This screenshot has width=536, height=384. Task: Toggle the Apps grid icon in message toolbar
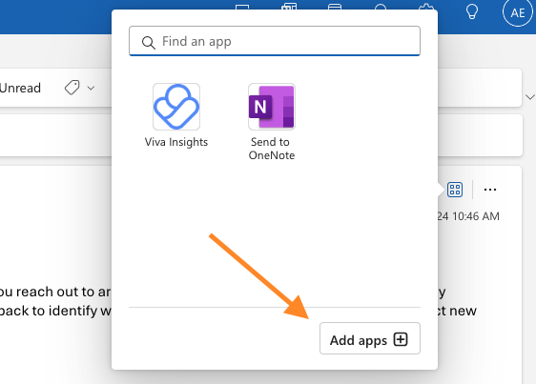(x=455, y=190)
